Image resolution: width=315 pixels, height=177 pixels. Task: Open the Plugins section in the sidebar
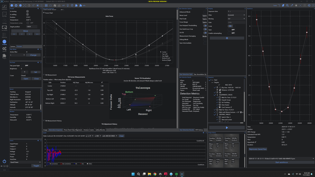pyautogui.click(x=4, y=56)
